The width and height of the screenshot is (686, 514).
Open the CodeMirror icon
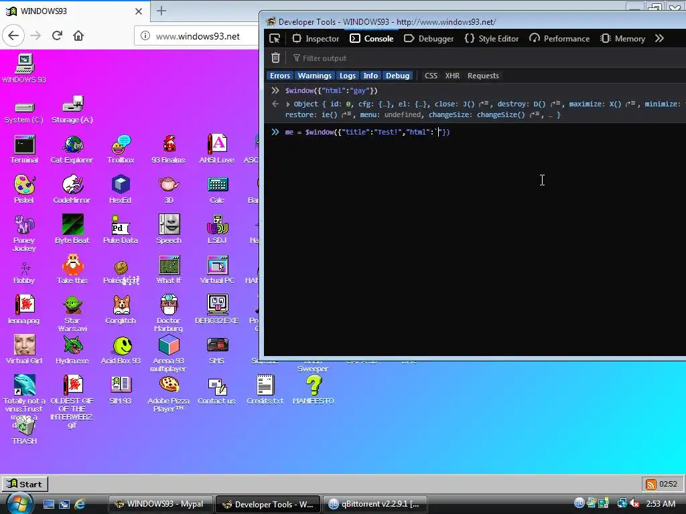click(x=72, y=189)
